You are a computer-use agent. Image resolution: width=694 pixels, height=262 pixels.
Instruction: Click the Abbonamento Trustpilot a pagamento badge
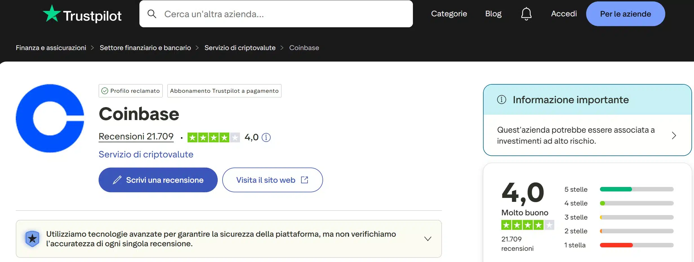224,91
